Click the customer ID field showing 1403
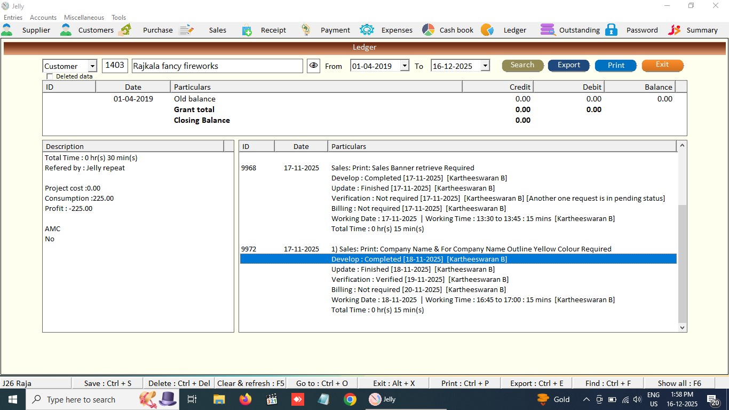Screen dimensions: 729x410 point(115,66)
